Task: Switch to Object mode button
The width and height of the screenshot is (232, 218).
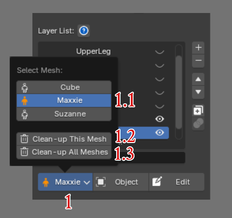Action: click(121, 182)
